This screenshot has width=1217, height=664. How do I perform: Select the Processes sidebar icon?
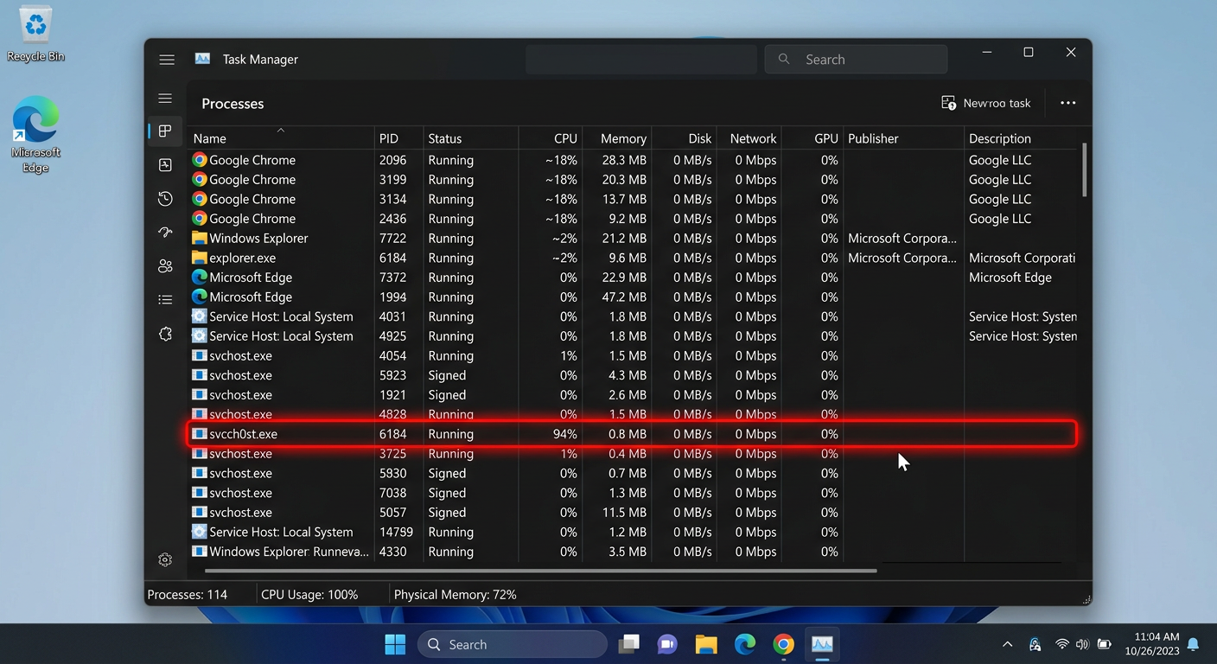[x=165, y=131]
